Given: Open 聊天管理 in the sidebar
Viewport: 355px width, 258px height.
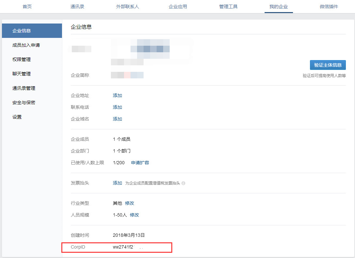Looking at the screenshot, I should (x=22, y=74).
